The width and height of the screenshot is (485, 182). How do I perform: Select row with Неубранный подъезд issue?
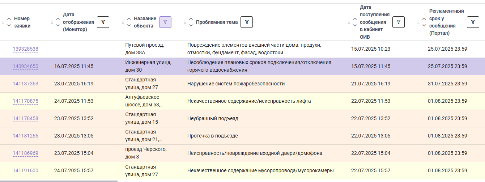(242, 118)
